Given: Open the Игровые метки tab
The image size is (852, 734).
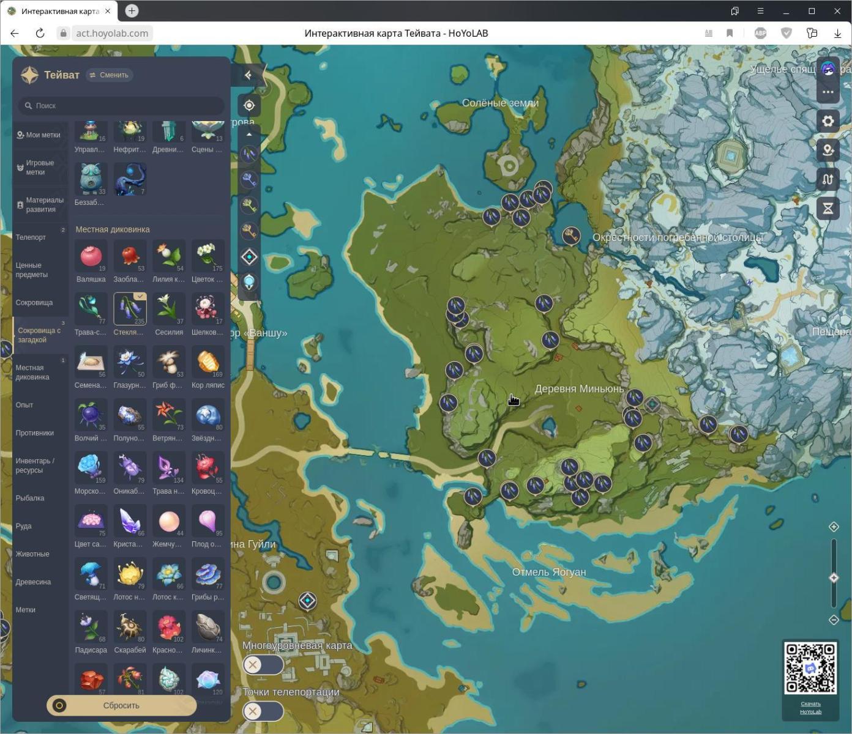Looking at the screenshot, I should coord(39,168).
